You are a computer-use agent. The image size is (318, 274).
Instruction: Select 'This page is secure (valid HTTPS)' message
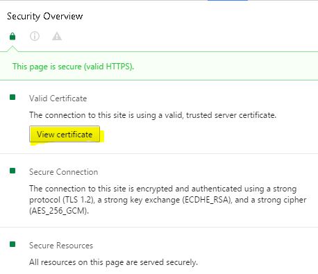point(73,67)
